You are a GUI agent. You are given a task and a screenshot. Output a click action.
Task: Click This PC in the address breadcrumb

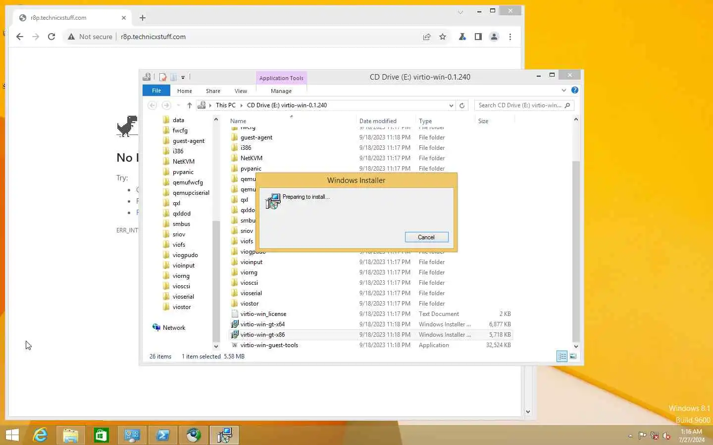225,105
